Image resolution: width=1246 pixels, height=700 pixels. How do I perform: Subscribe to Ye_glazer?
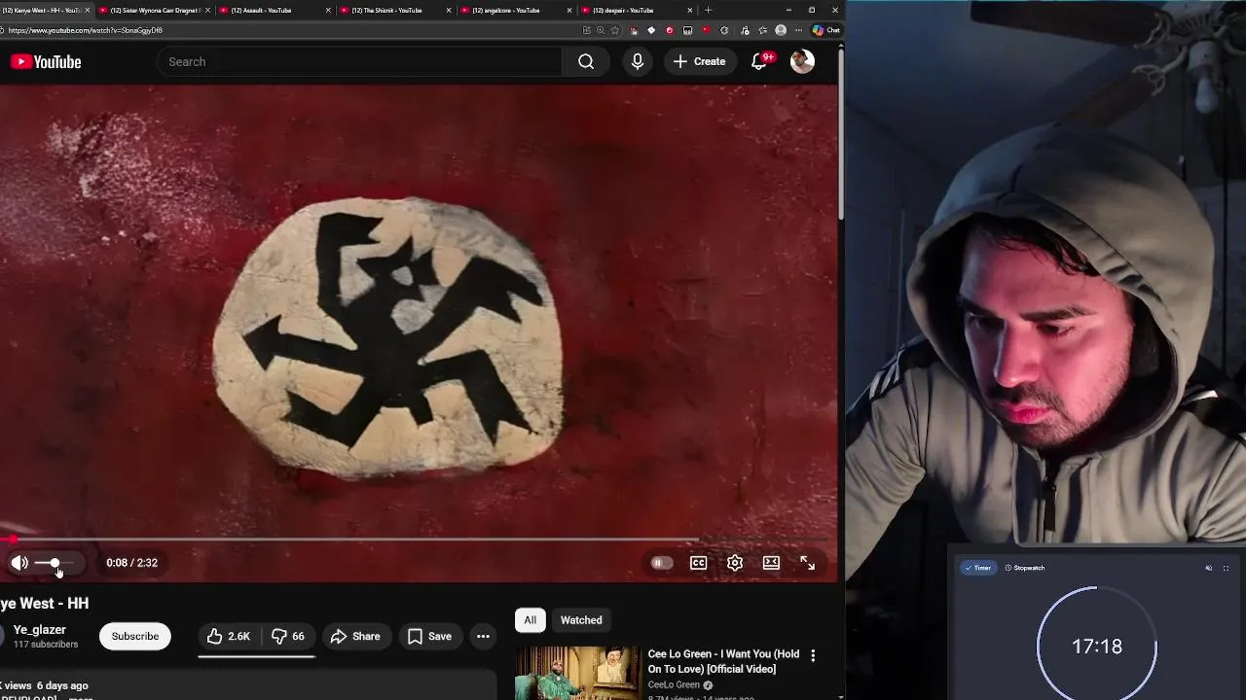[x=135, y=636]
